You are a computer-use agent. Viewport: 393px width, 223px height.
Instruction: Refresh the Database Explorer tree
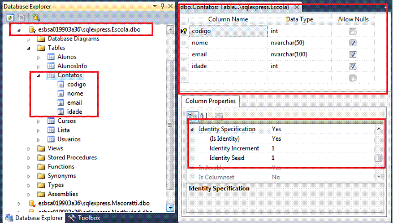tap(10, 17)
